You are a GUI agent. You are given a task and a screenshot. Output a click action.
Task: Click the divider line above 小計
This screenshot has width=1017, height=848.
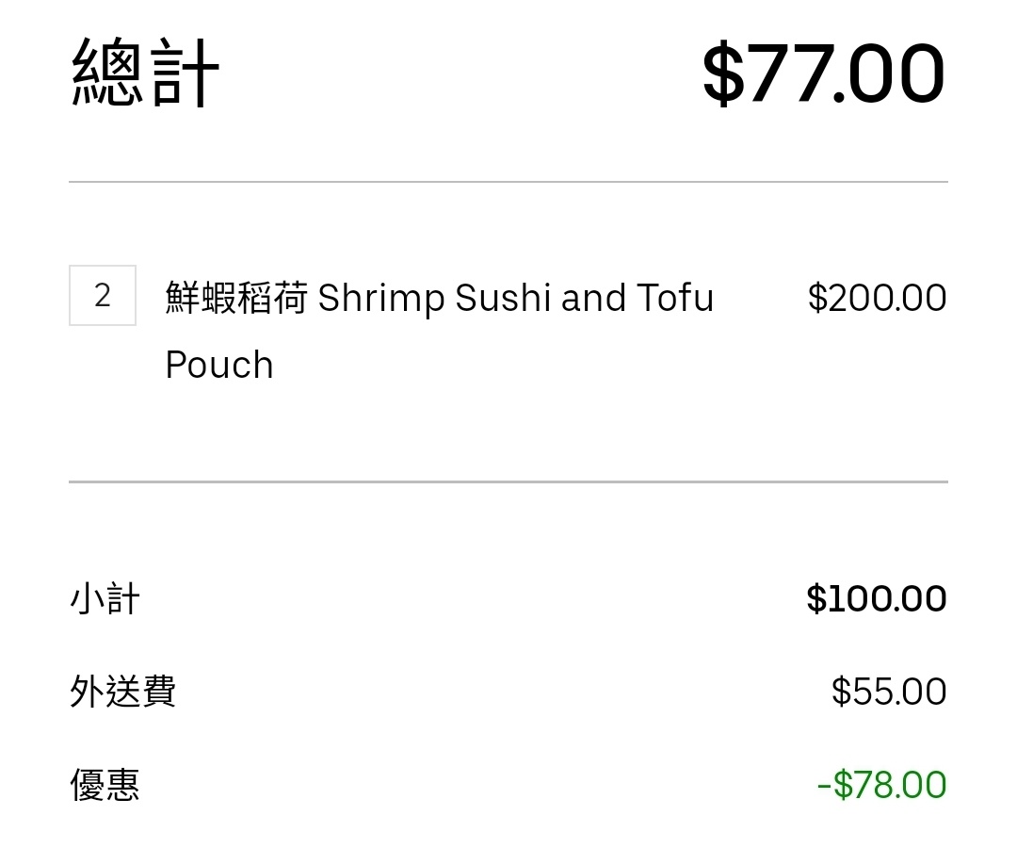pos(508,482)
